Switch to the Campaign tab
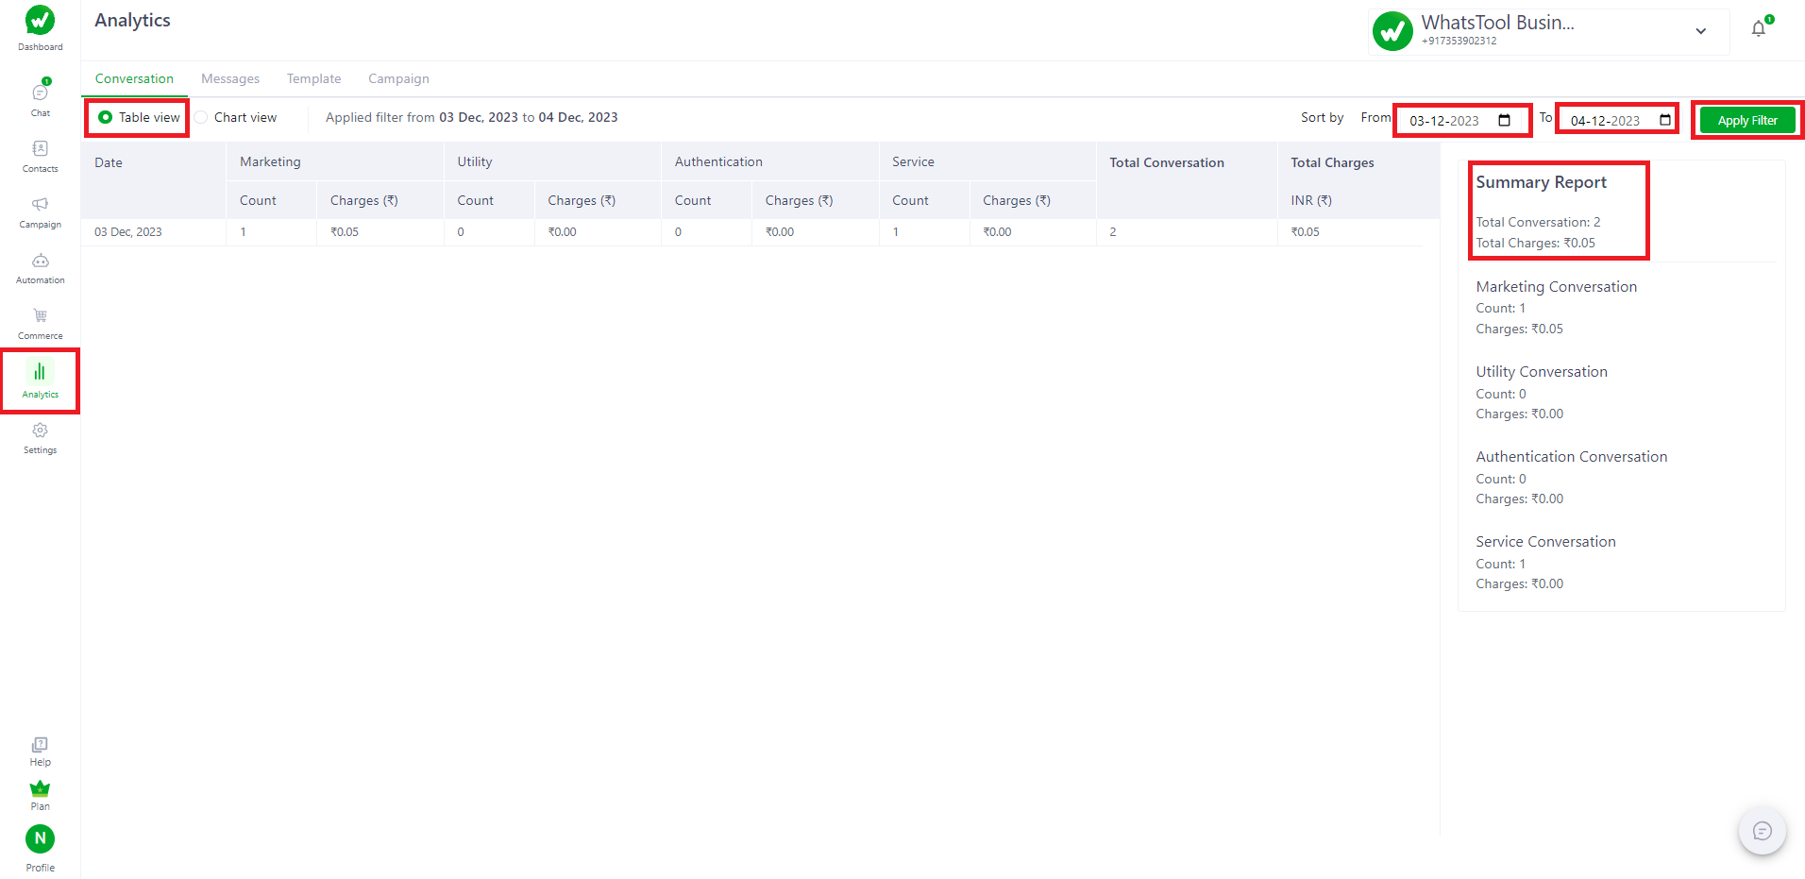The height and width of the screenshot is (879, 1805). pos(398,78)
